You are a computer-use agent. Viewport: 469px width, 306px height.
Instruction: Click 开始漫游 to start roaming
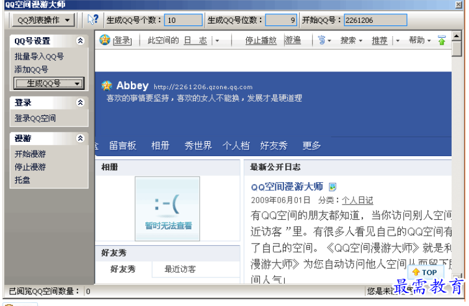[x=30, y=154]
